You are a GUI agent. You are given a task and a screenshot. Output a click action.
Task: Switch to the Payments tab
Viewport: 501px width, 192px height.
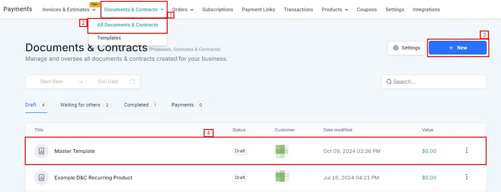188,105
